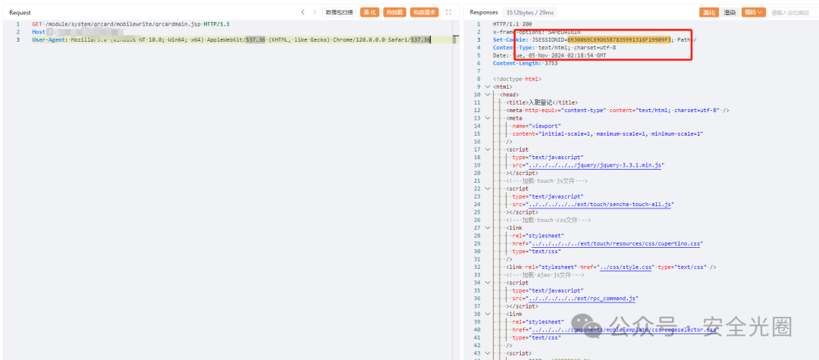Click the Set-Cookie header name
Image resolution: width=819 pixels, height=360 pixels.
pos(510,39)
